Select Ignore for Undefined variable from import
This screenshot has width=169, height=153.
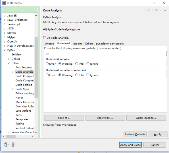88,75
